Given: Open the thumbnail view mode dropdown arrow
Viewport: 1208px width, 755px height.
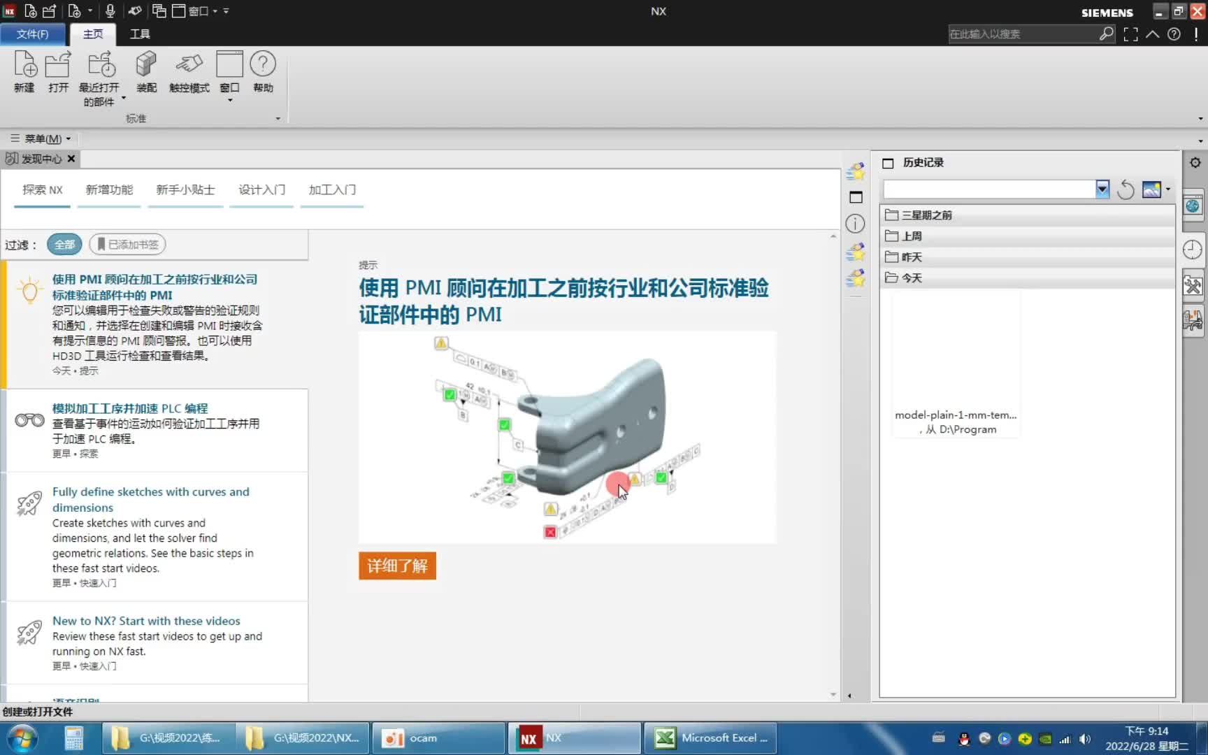Looking at the screenshot, I should click(1167, 189).
